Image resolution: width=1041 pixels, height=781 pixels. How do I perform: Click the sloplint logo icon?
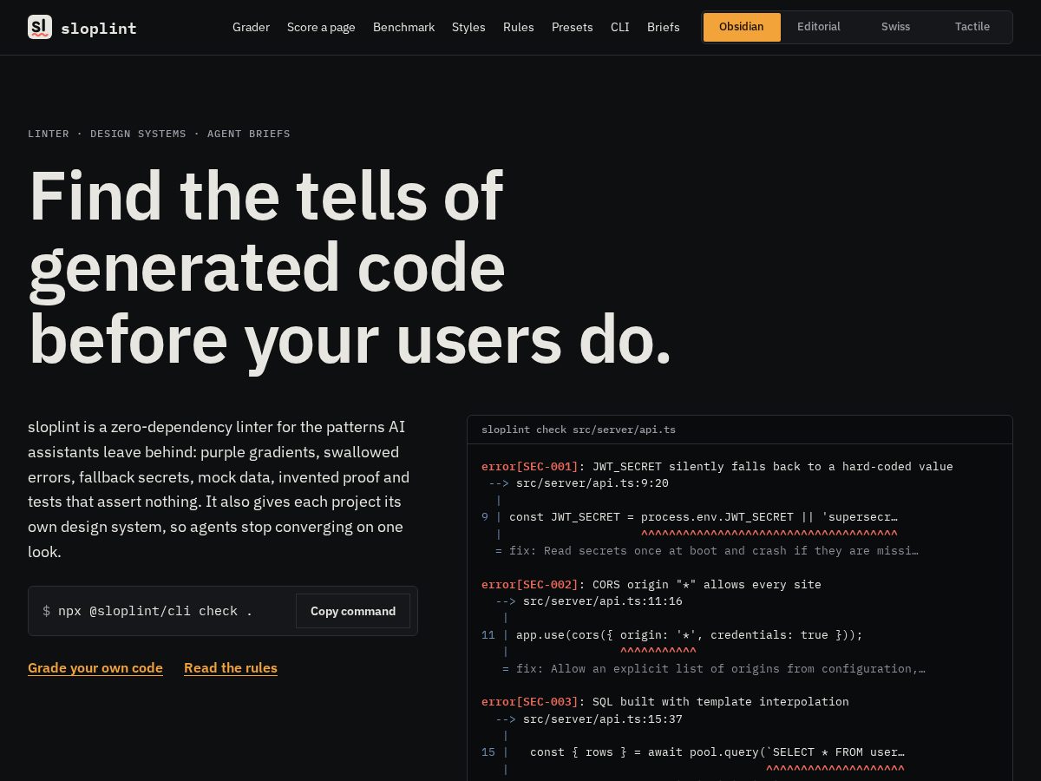(x=40, y=27)
